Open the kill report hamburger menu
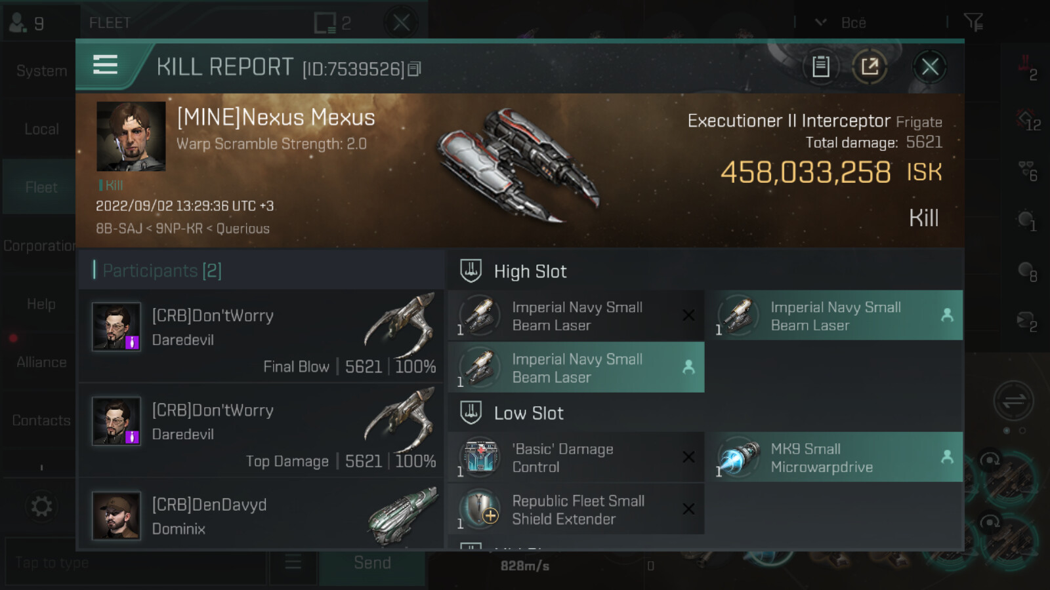This screenshot has width=1050, height=590. (105, 65)
